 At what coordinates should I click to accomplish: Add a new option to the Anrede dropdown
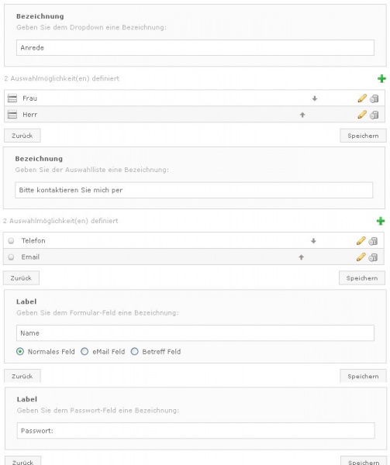381,78
